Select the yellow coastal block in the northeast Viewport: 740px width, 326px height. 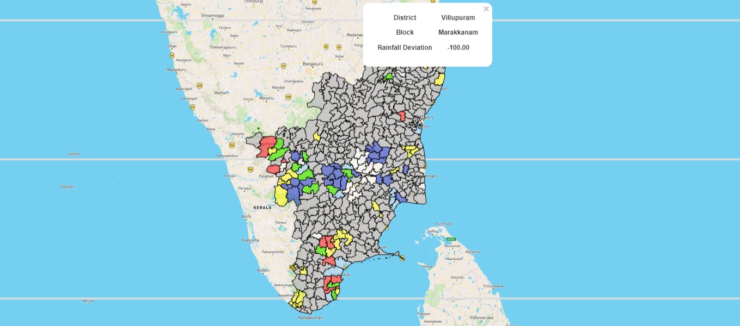click(439, 80)
